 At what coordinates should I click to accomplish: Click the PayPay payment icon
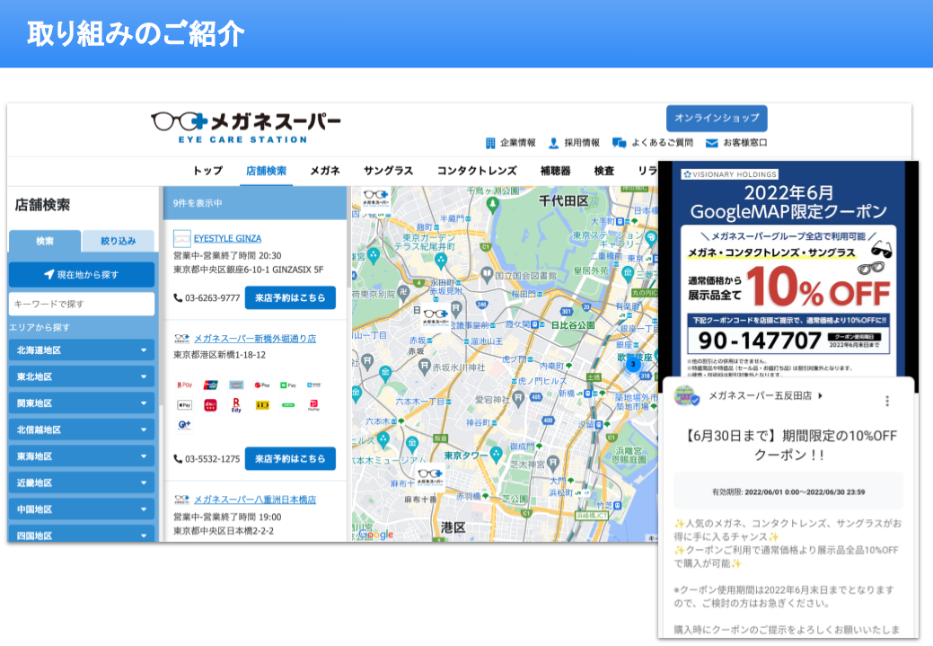tap(313, 405)
